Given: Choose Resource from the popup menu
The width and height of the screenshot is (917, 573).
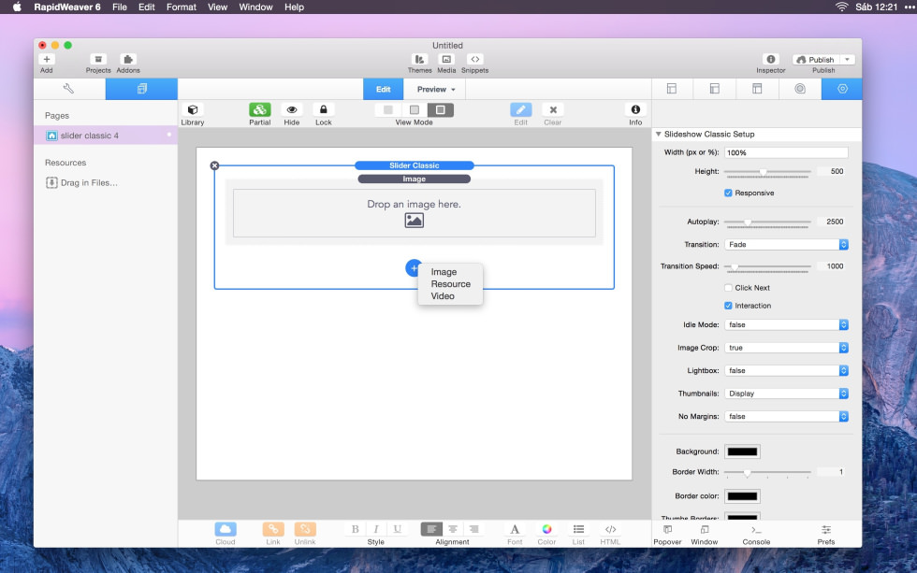Looking at the screenshot, I should 450,284.
